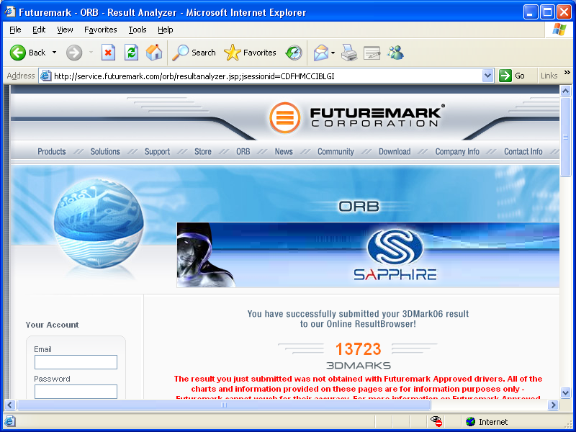576x432 pixels.
Task: Stop loading with the red X icon
Action: click(x=108, y=53)
